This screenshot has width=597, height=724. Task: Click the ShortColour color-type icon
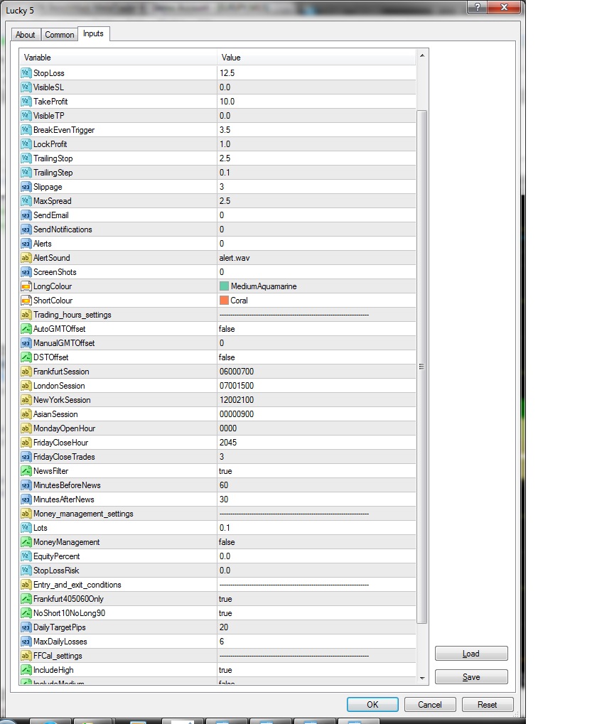[26, 301]
